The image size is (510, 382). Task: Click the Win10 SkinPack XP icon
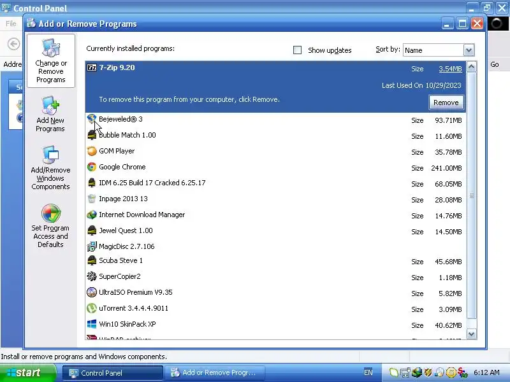[x=92, y=324]
